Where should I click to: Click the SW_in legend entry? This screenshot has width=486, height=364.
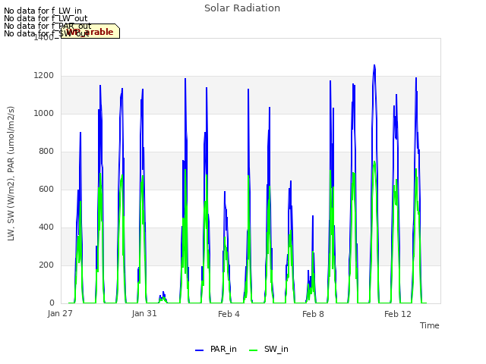[x=269, y=349]
